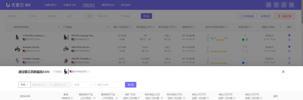
Task: Toggle the select-all checkbox in list header
Action: click(9, 27)
